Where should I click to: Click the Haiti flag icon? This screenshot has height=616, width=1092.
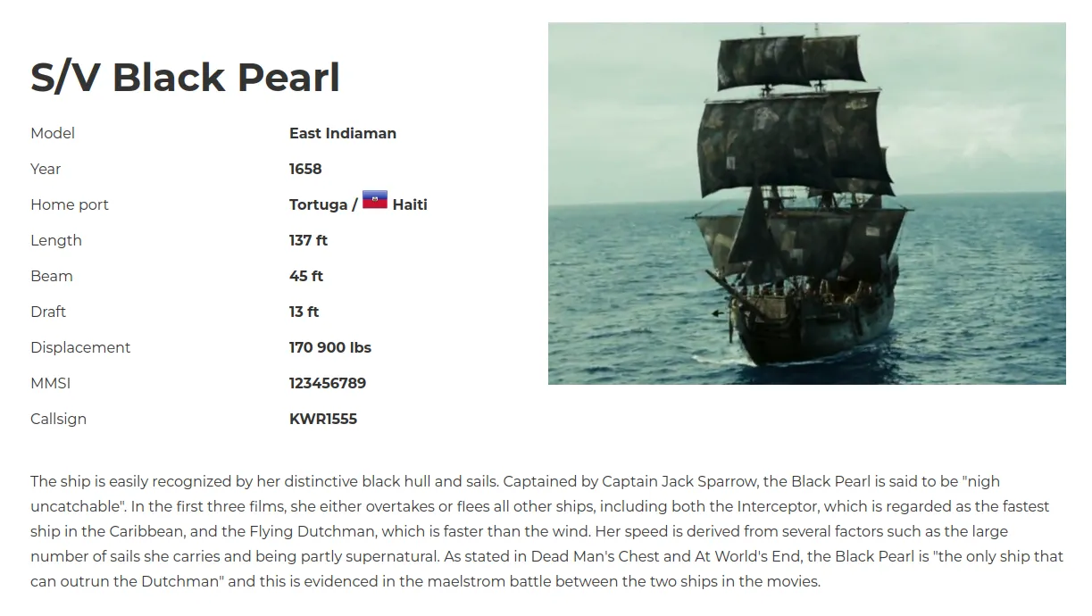[x=375, y=200]
